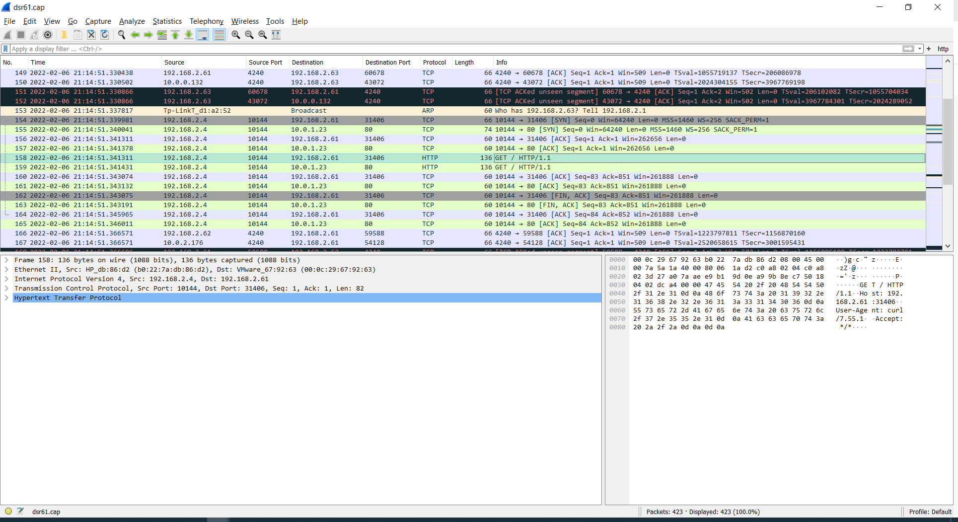Sort by the Time column header
Viewport: 958px width, 522px height.
(x=95, y=62)
